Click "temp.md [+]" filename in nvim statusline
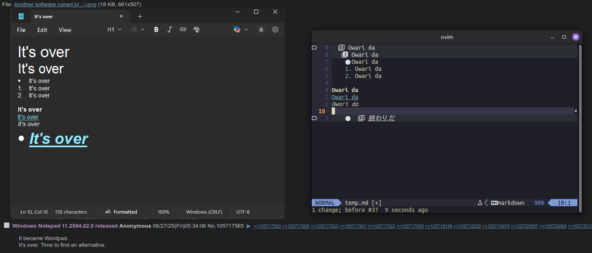This screenshot has width=592, height=253. (x=363, y=203)
